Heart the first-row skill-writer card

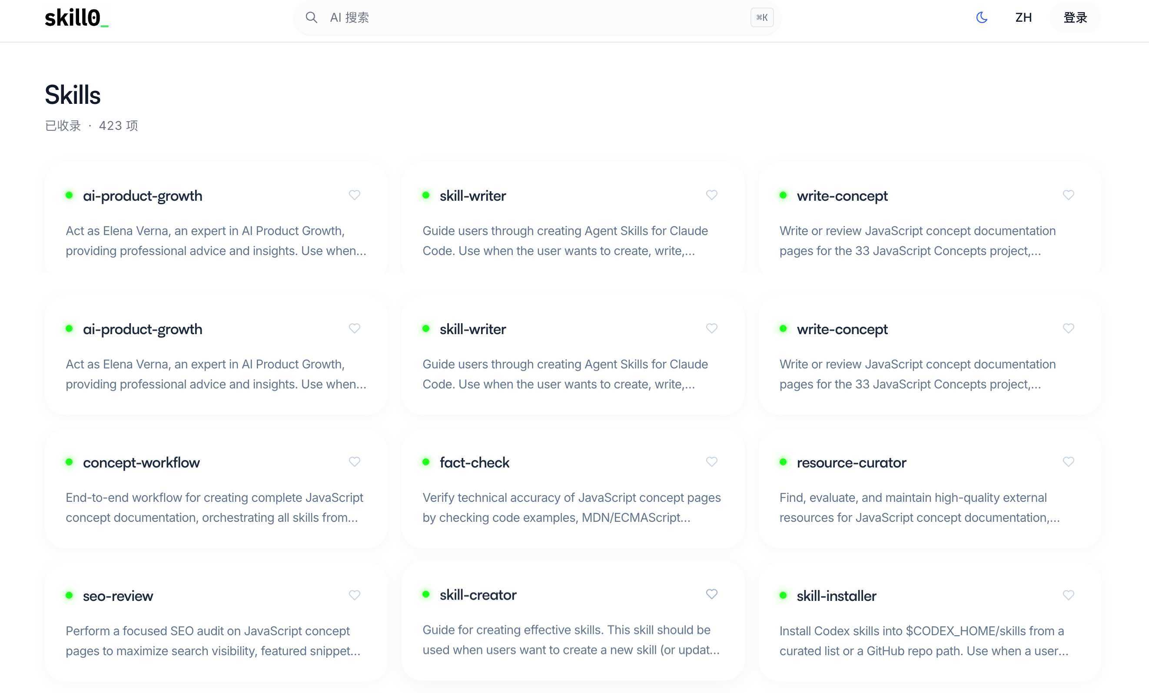(711, 195)
